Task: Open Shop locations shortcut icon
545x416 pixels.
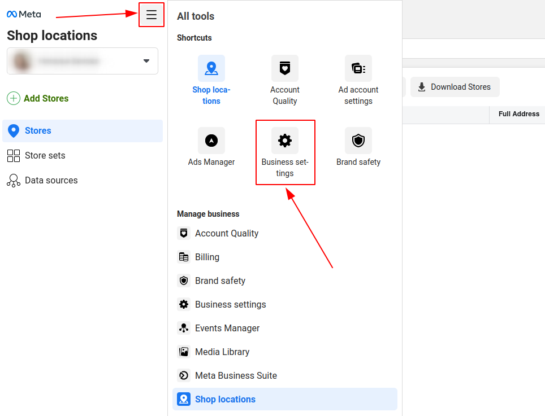Action: tap(211, 68)
